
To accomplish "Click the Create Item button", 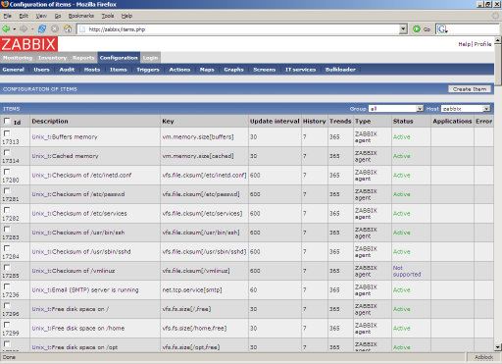I will [470, 89].
